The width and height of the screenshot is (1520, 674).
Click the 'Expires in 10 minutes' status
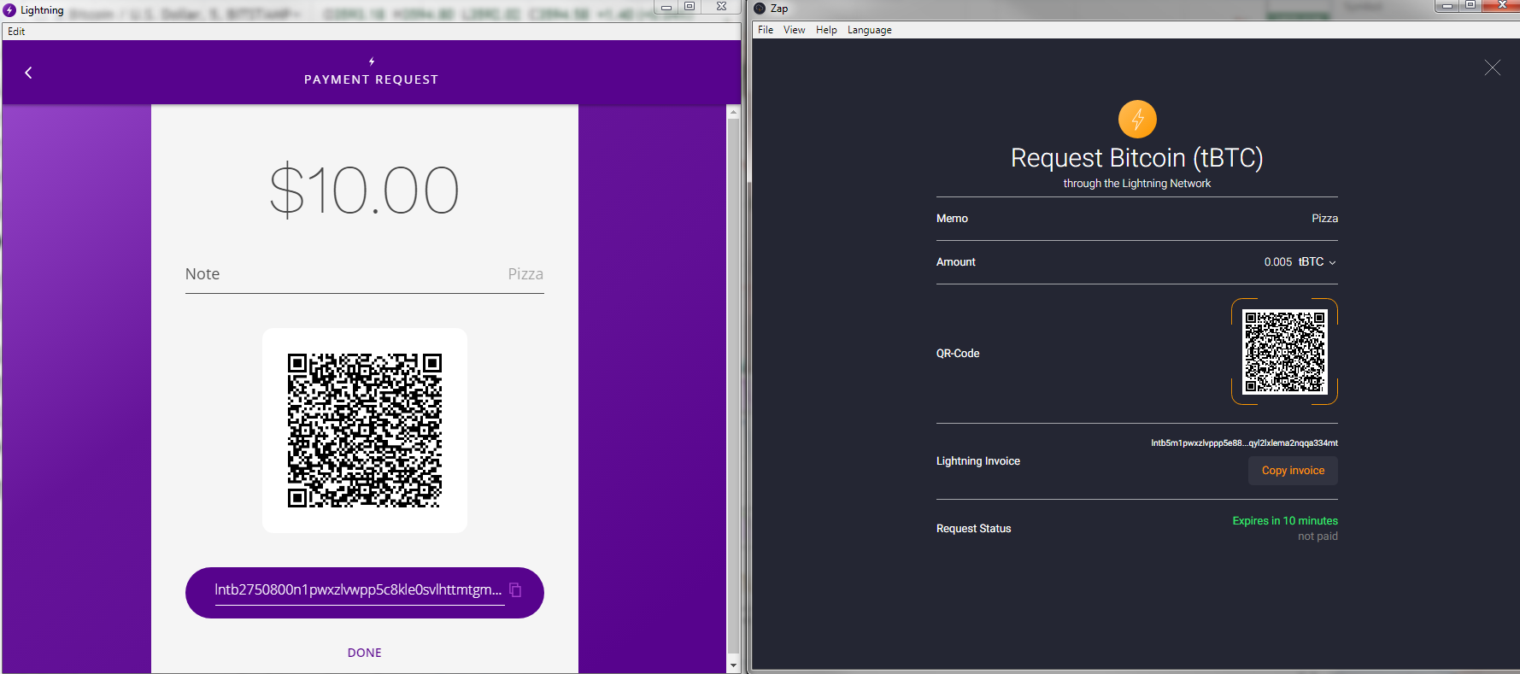coord(1285,521)
